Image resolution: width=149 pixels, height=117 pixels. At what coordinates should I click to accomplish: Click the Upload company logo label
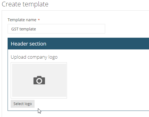coord(34,57)
